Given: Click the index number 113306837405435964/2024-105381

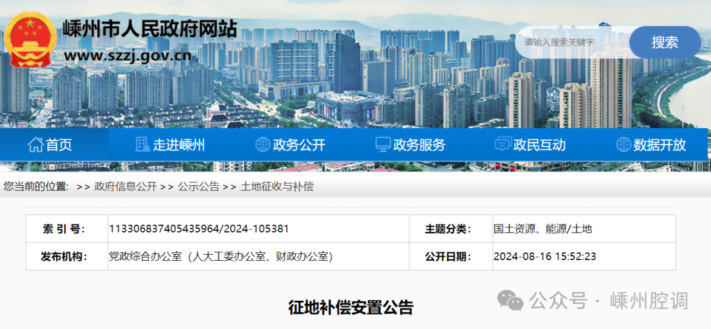Looking at the screenshot, I should pos(199,229).
